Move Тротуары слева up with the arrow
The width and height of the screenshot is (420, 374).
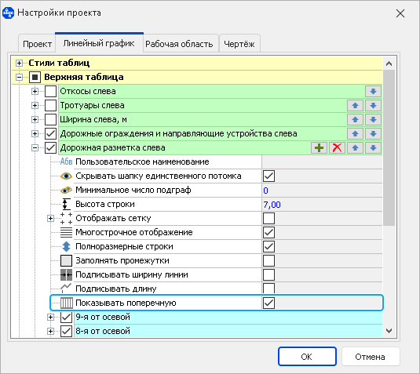pyautogui.click(x=355, y=105)
